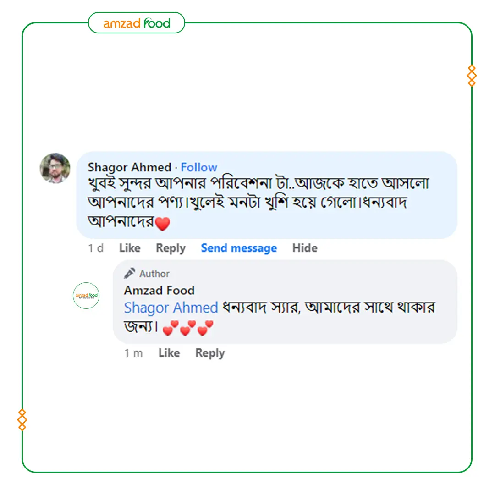
Task: Hide Shagor Ahmed's comment
Action: click(305, 248)
